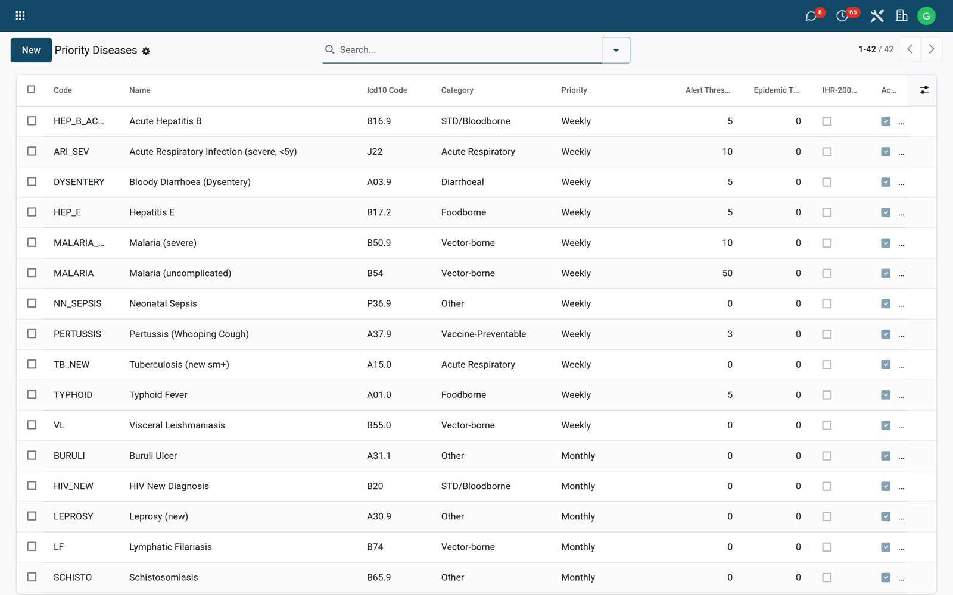Tick the MALARIA uncomplicated row selection checkbox
Screen dimensions: 953x595
32,273
